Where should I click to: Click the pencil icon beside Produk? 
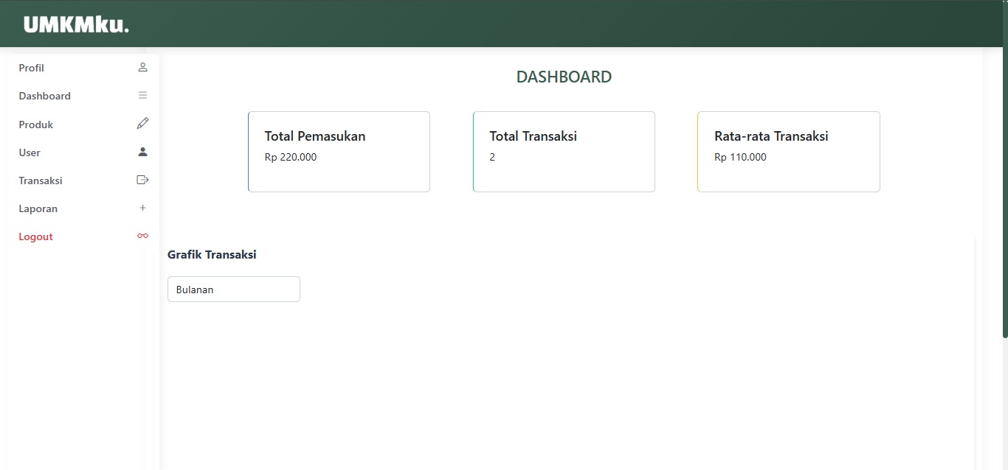(142, 124)
